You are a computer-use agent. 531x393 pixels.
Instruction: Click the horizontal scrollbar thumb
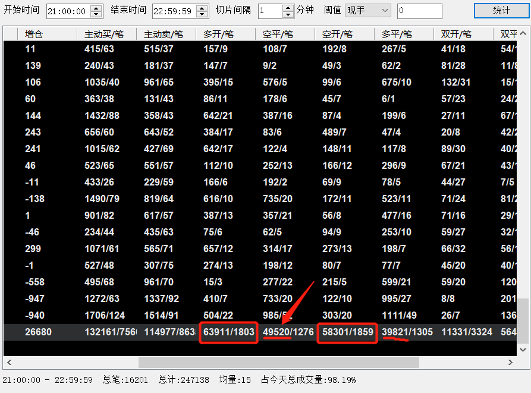(x=279, y=363)
